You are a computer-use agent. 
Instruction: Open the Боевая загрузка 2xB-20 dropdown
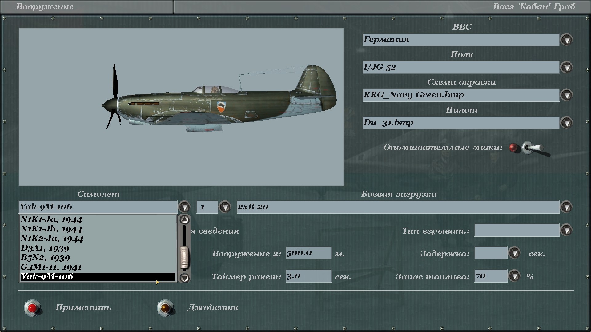[x=566, y=207]
